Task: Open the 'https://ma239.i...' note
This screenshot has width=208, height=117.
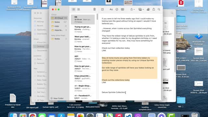Action: (83, 78)
